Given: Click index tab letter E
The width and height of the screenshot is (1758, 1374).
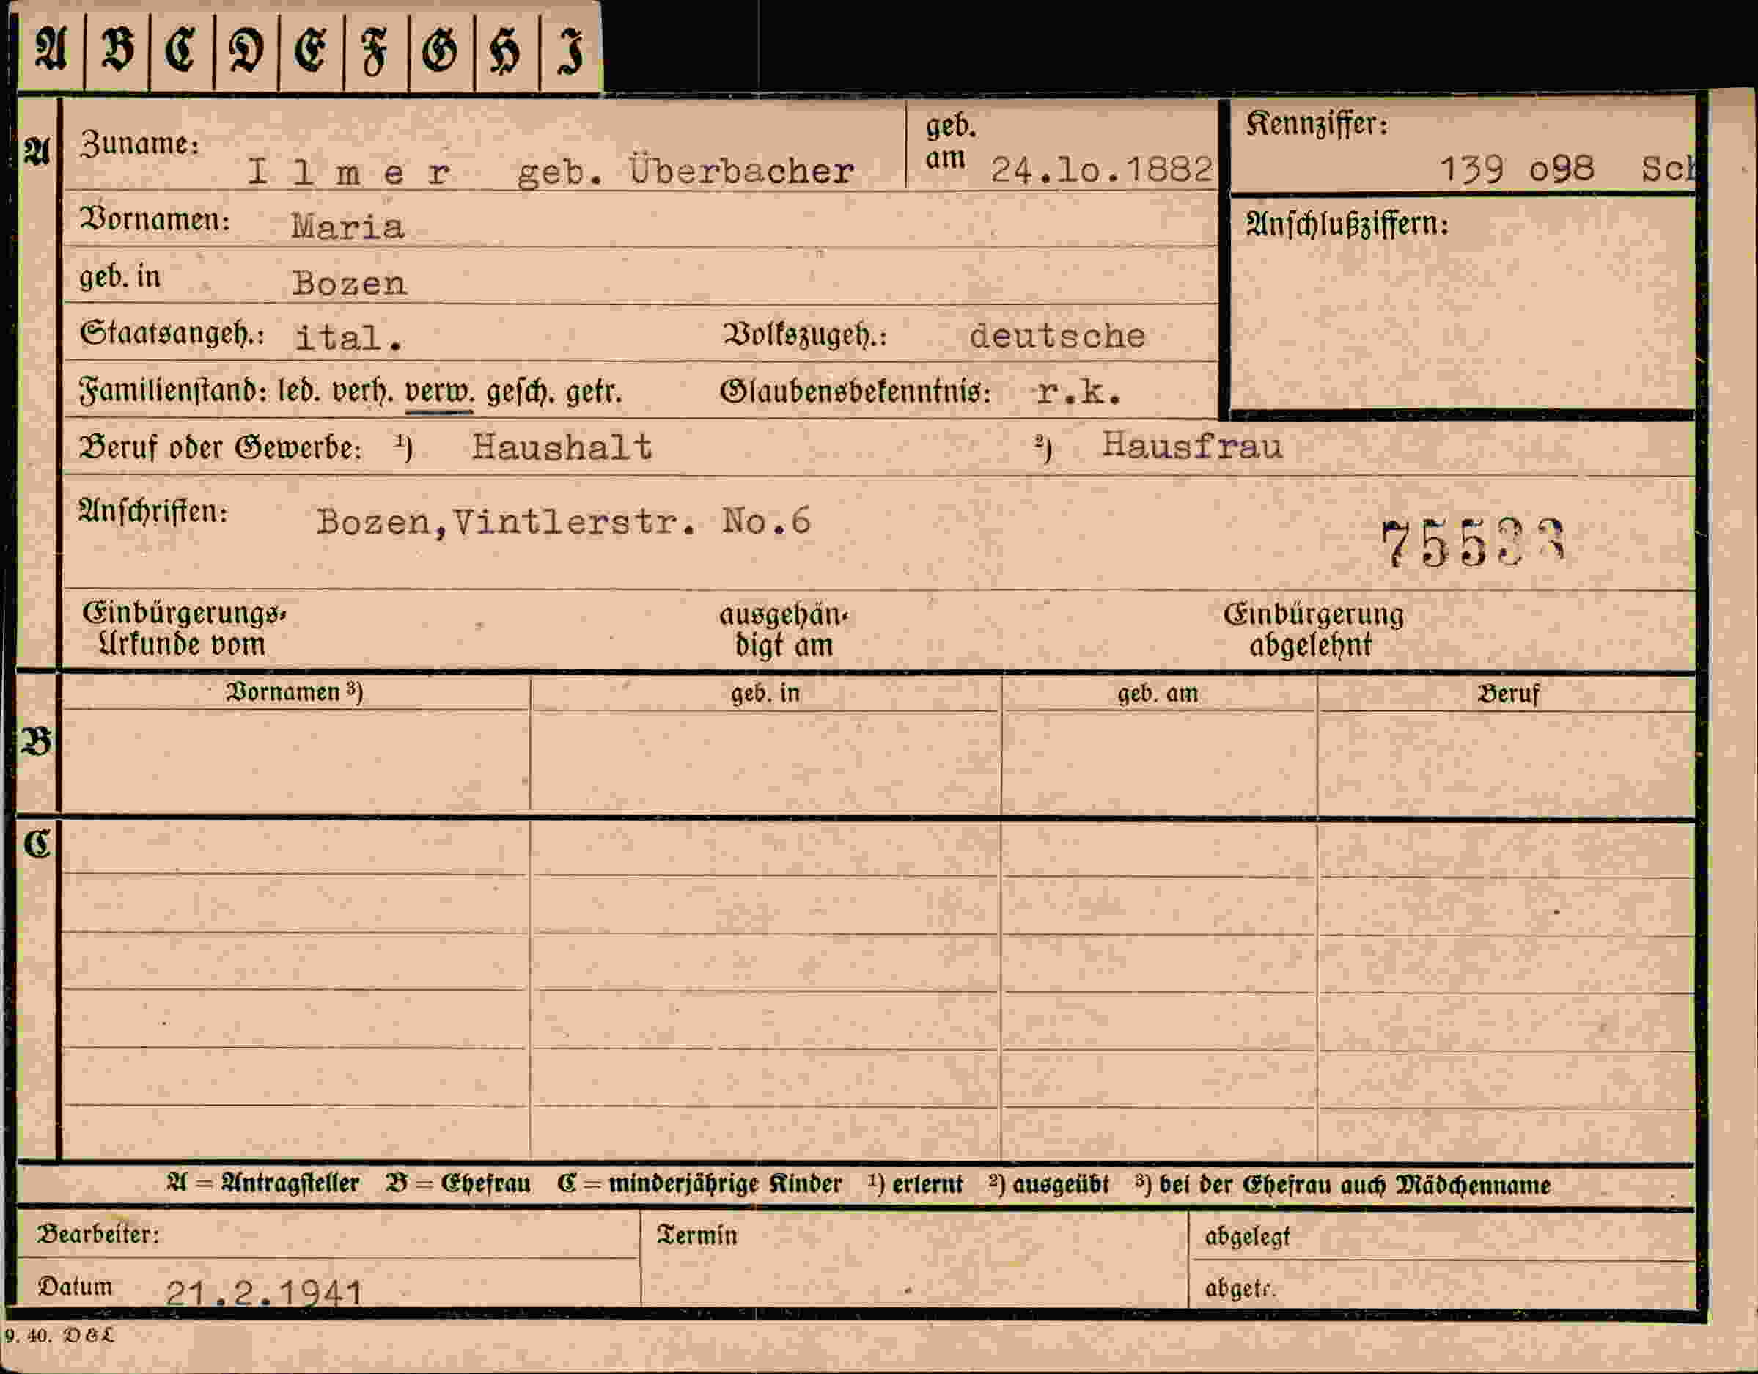Looking at the screenshot, I should coord(311,49).
